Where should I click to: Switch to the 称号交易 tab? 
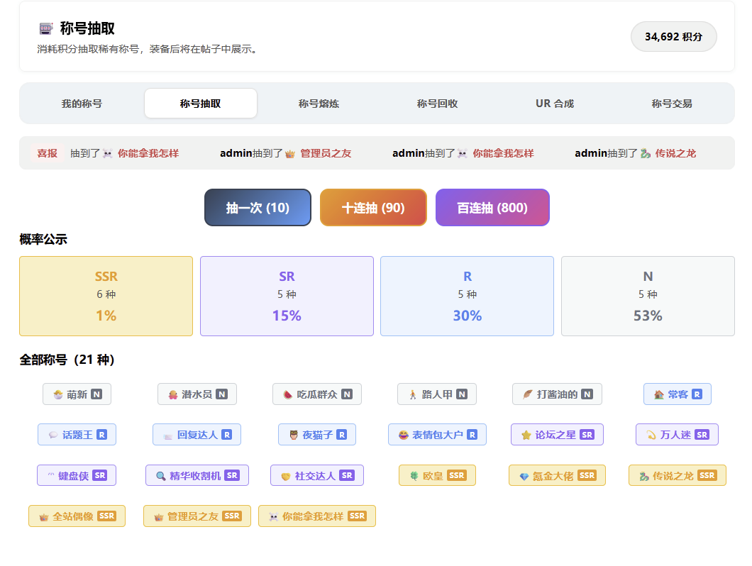[672, 104]
